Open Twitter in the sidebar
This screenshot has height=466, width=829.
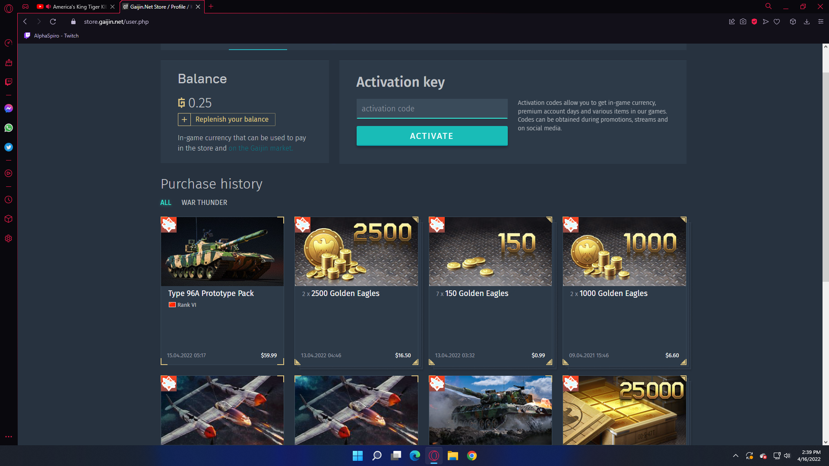(x=9, y=147)
